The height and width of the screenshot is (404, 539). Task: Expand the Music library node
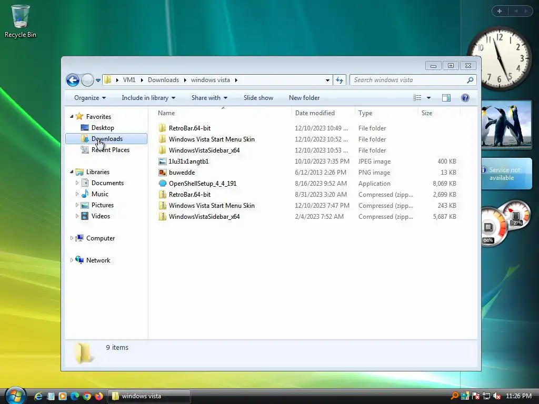(77, 194)
